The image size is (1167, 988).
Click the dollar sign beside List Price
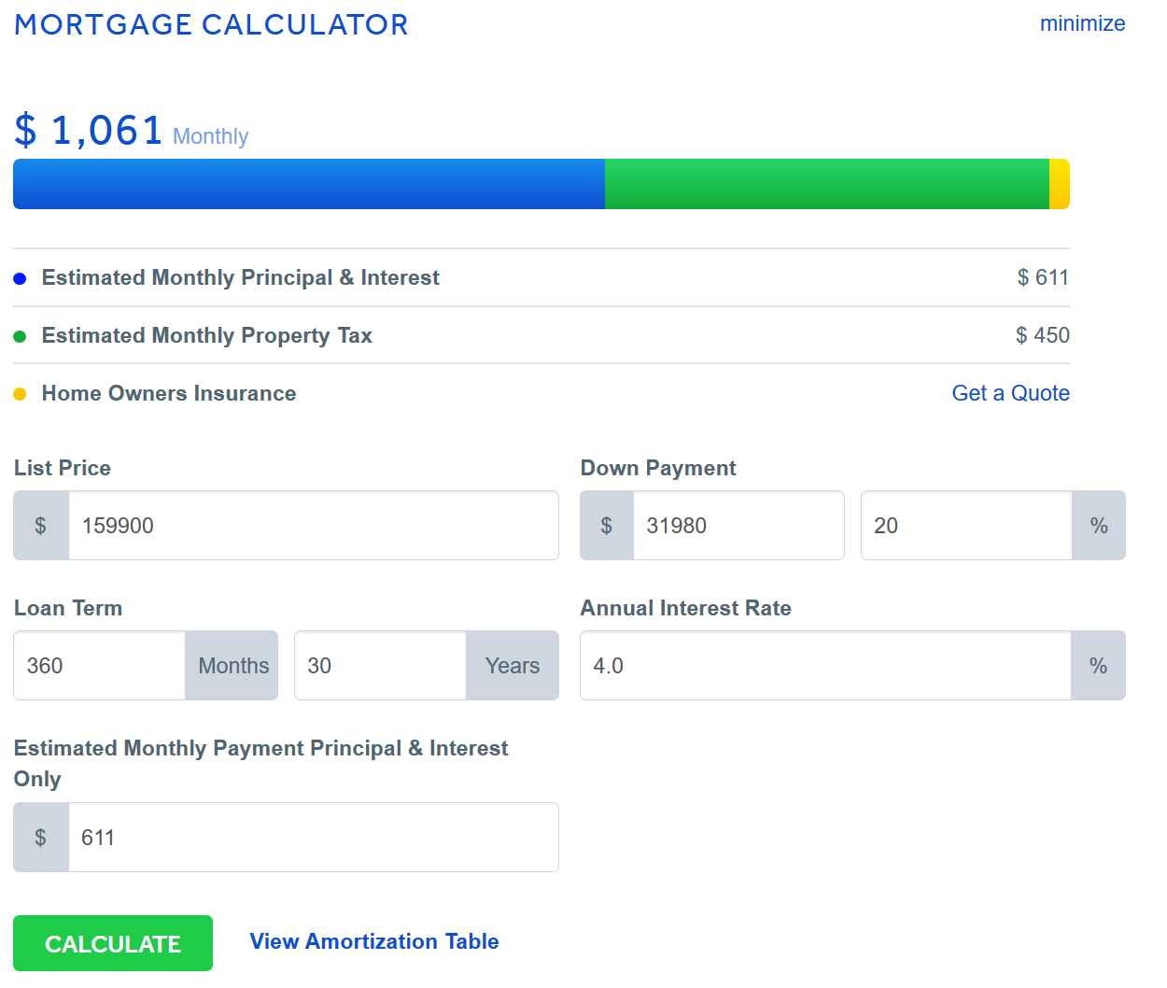coord(40,526)
